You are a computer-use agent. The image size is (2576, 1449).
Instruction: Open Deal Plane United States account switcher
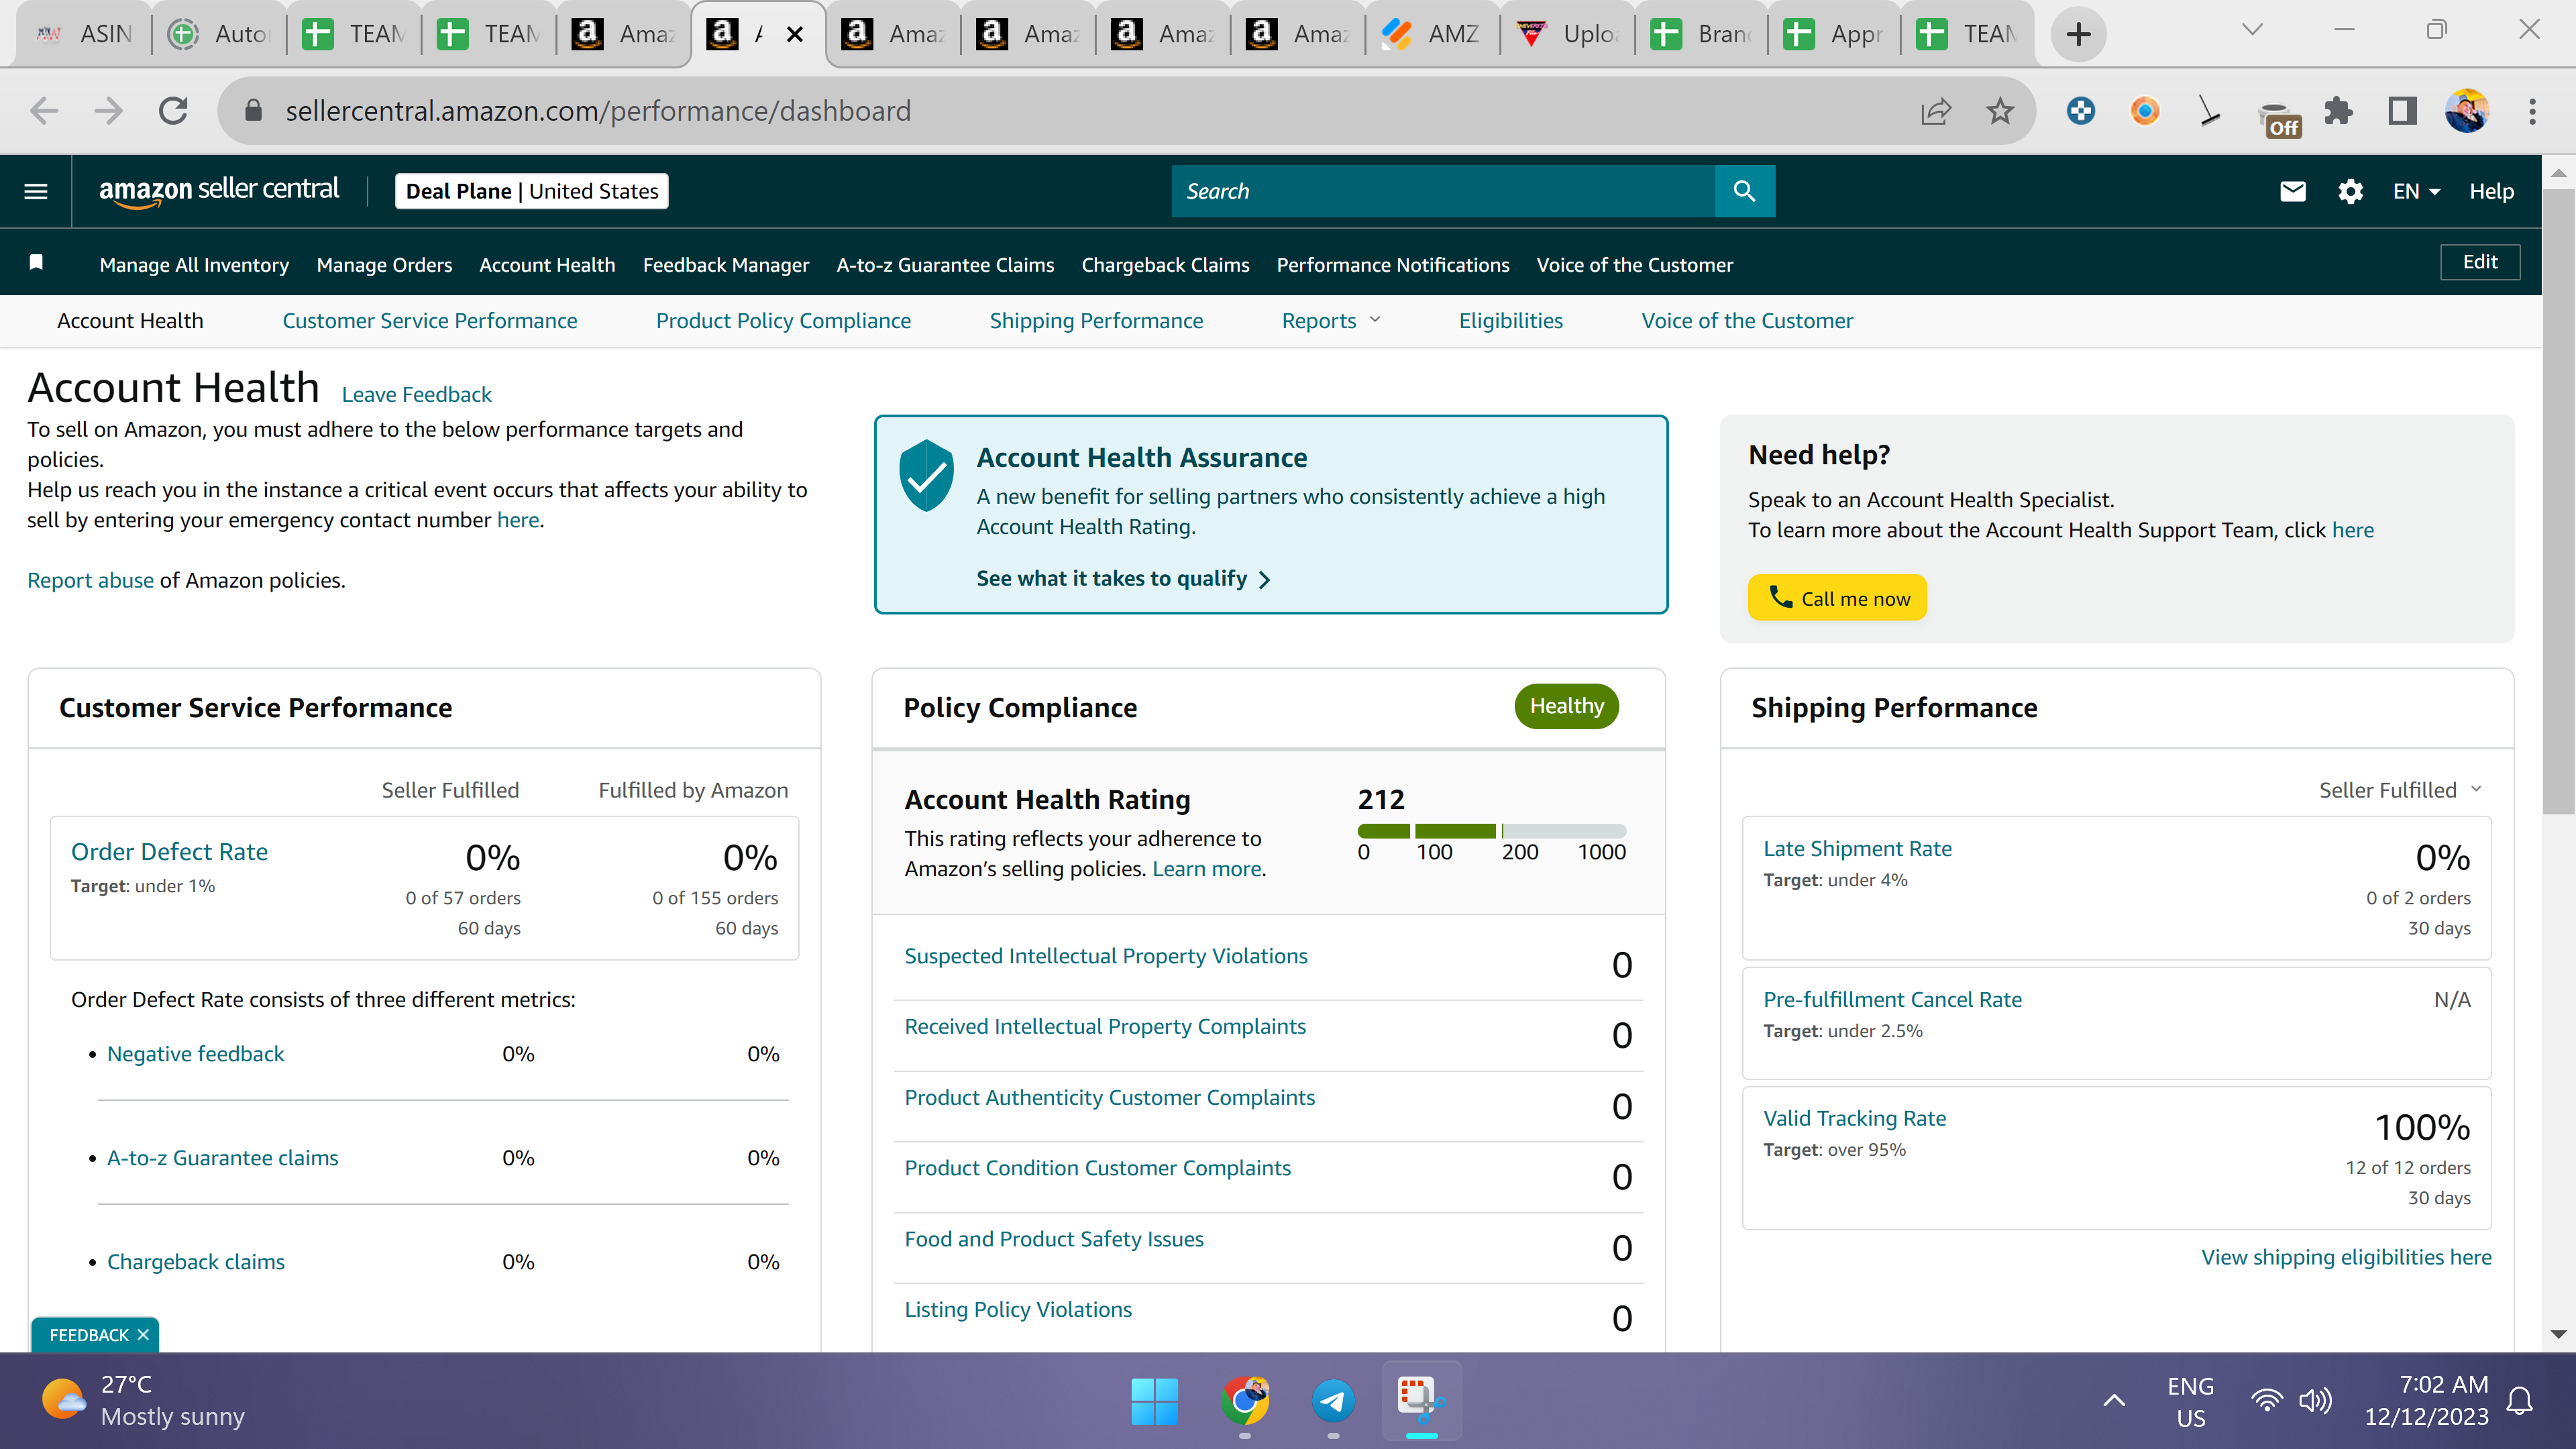point(532,191)
